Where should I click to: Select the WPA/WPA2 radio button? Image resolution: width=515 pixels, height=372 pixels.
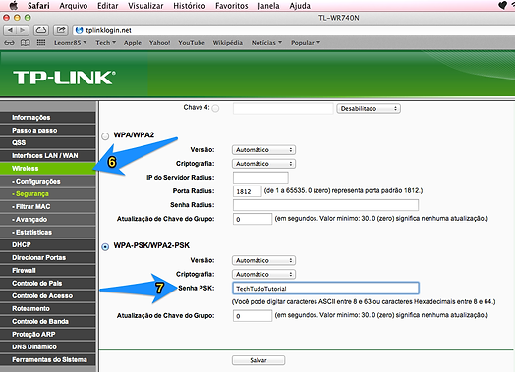pos(105,136)
